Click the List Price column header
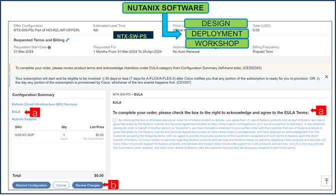This screenshot has width=336, height=196. 97,127
